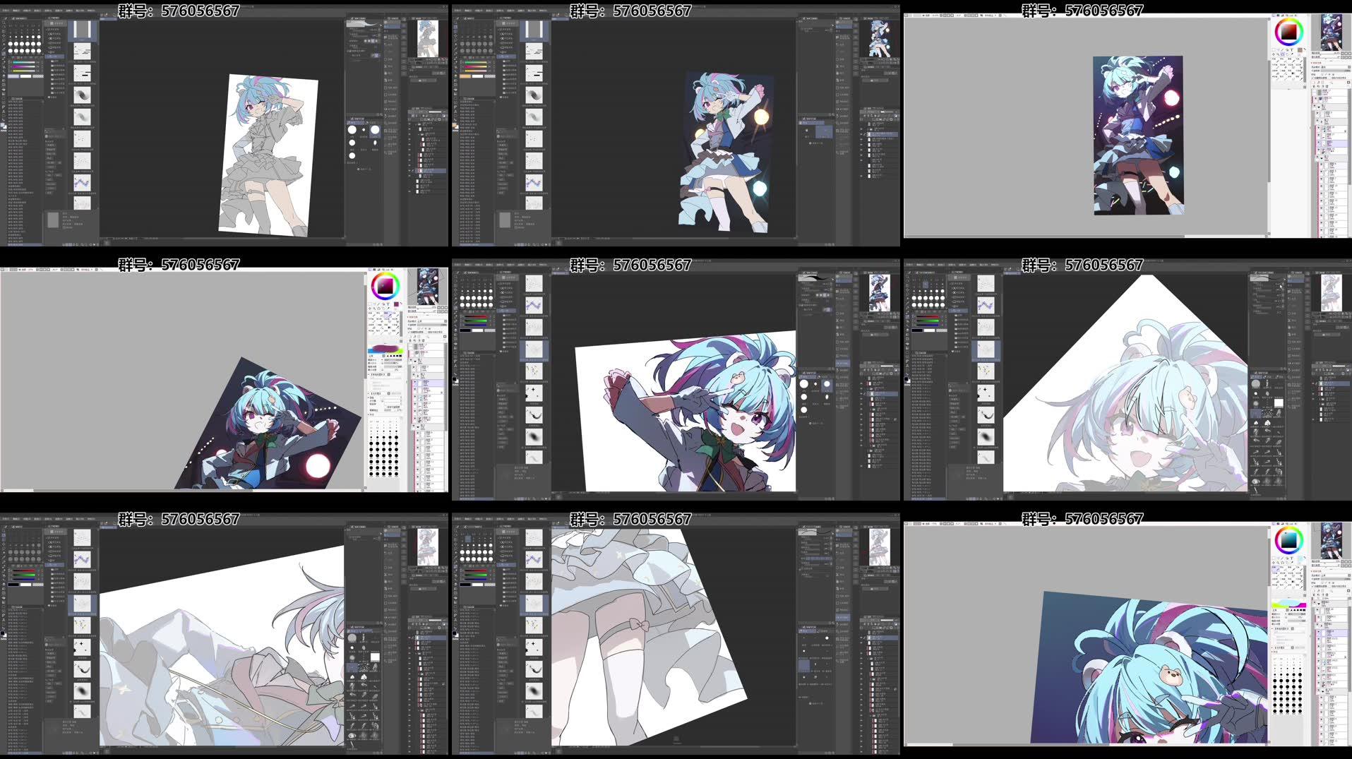
Task: Adjust the blue RGB slider in center screenshot
Action: (475, 325)
